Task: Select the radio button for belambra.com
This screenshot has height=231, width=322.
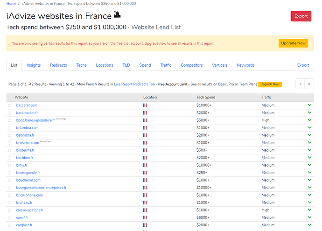Action: [x=10, y=128]
